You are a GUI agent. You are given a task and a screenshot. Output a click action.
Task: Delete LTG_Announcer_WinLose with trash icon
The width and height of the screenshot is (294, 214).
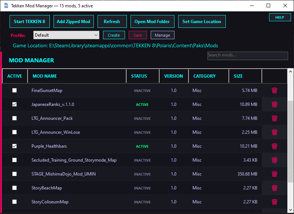coord(274,132)
